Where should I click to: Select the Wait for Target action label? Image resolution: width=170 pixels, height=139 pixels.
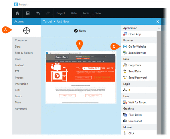coord(137,102)
